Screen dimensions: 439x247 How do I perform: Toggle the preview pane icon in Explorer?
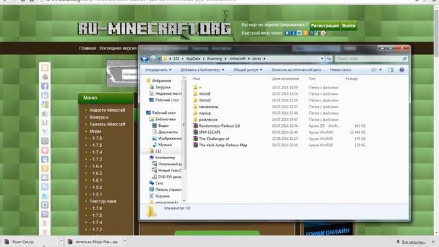coord(391,70)
